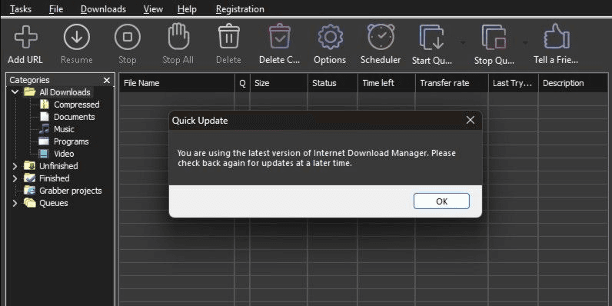Expand the Unfinished tree node
Viewport: 612px width, 306px height.
coord(15,166)
